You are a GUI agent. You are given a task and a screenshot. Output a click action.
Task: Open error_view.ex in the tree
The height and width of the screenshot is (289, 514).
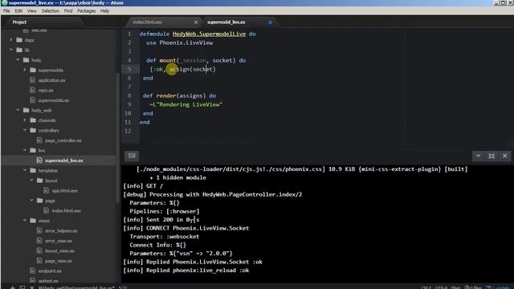point(59,241)
